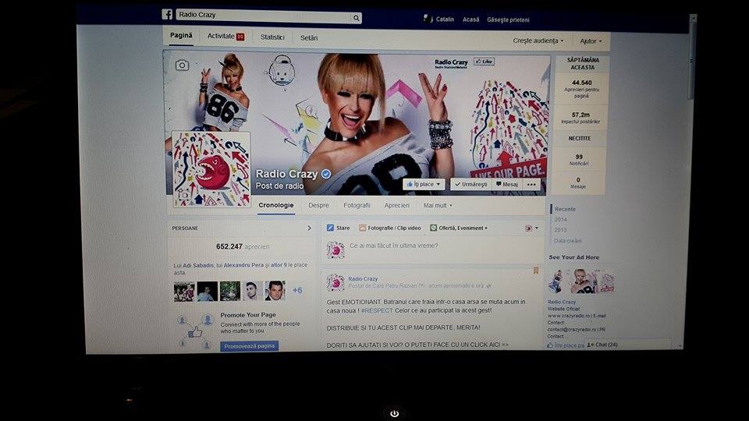
Task: Switch to the Statistici tab
Action: pos(272,37)
